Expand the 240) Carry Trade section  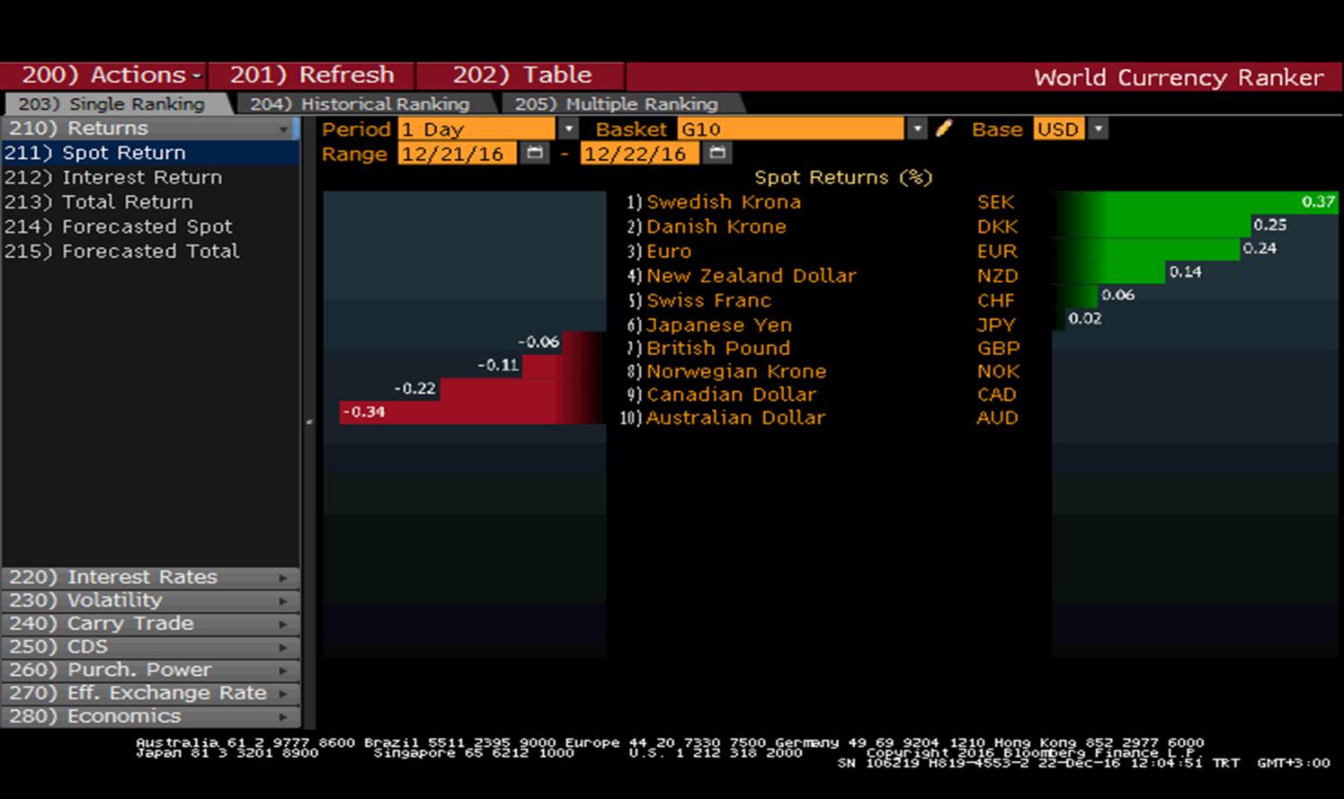click(149, 624)
